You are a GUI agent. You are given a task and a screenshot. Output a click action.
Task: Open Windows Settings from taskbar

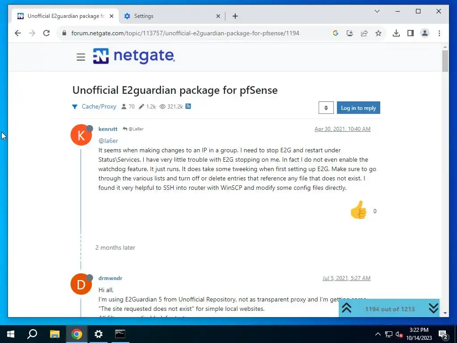pos(99,334)
